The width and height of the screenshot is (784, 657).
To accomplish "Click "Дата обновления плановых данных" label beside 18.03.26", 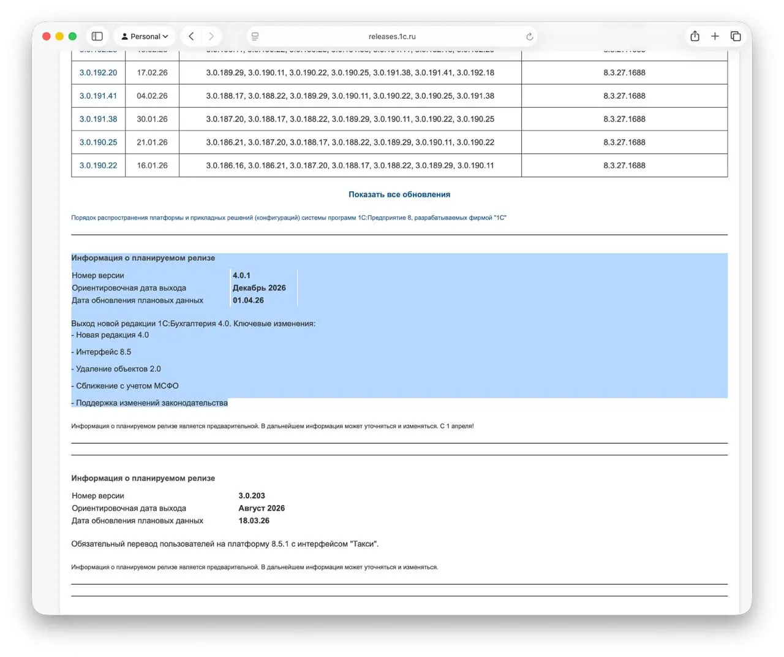I will tap(137, 520).
